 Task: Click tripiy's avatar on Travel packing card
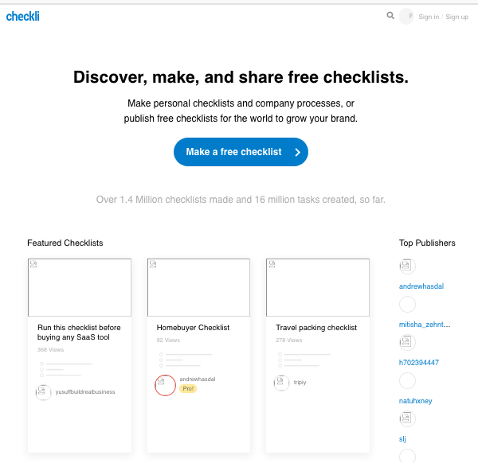point(281,383)
